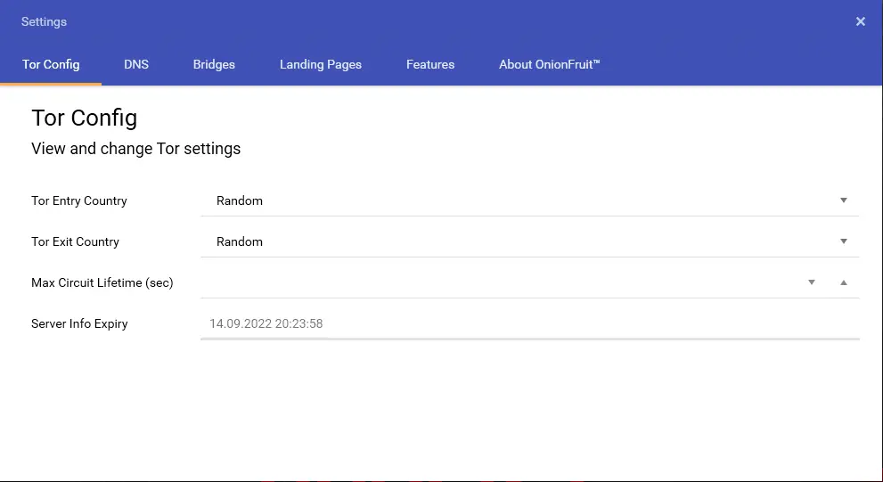Click the Tor Config page heading
The width and height of the screenshot is (883, 482).
(x=84, y=118)
